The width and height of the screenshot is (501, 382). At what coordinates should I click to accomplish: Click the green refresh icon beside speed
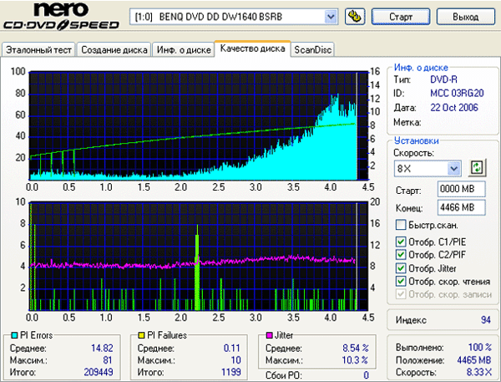click(478, 167)
